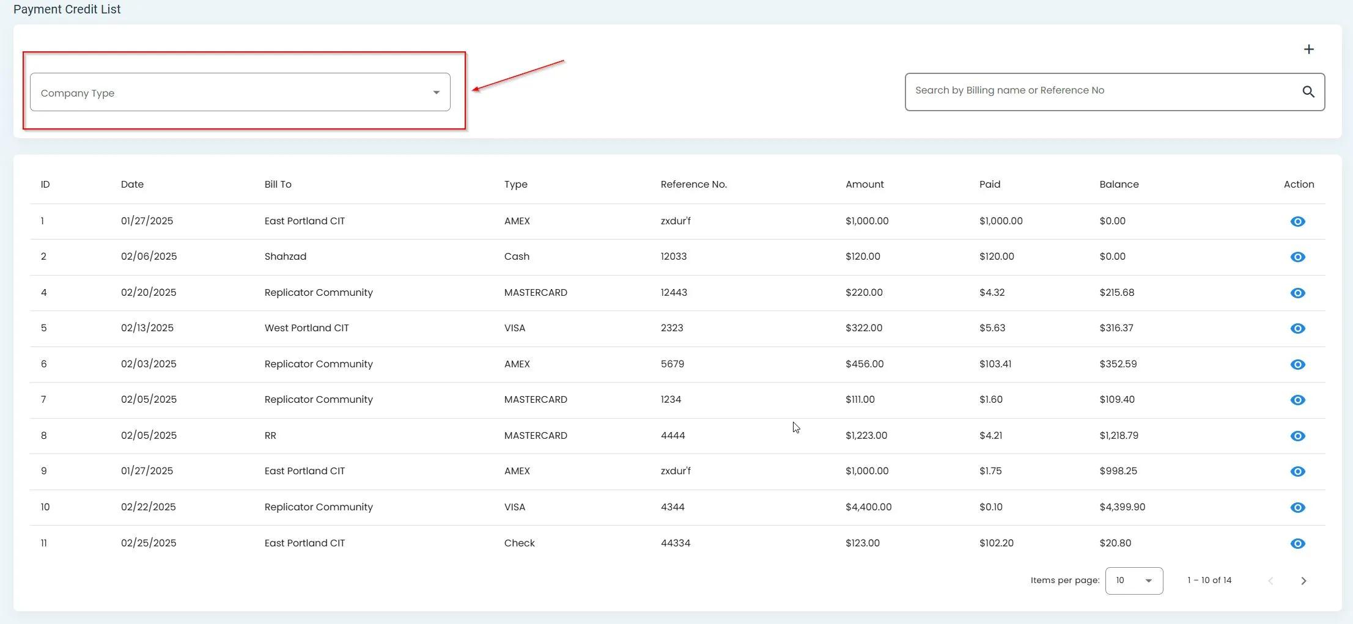Click the pagination count showing 1 – 10 of 14
This screenshot has width=1353, height=624.
click(1208, 580)
